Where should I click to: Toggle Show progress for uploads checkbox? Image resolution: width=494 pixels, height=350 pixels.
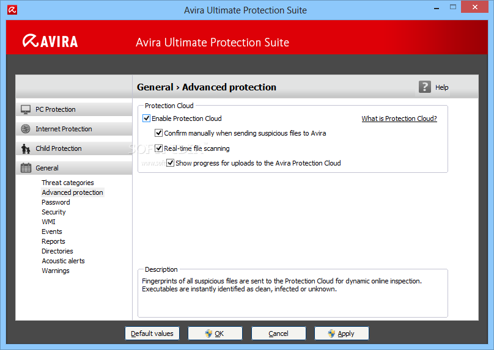pos(170,162)
